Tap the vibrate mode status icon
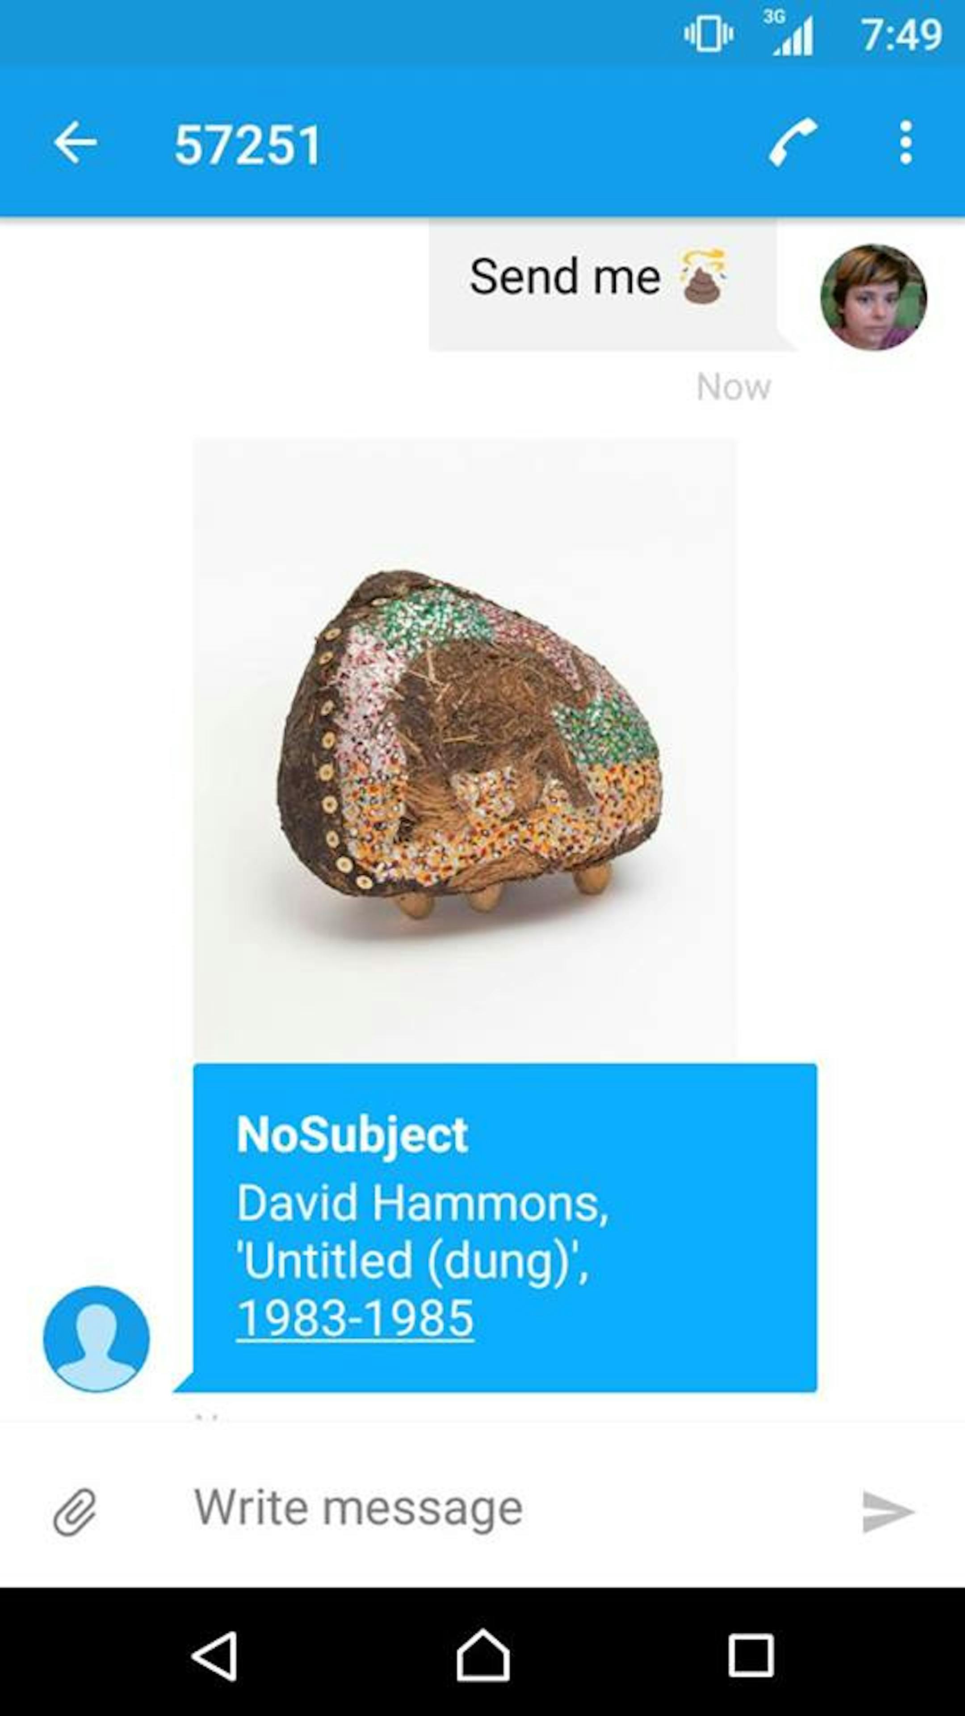965x1716 pixels. [x=709, y=34]
